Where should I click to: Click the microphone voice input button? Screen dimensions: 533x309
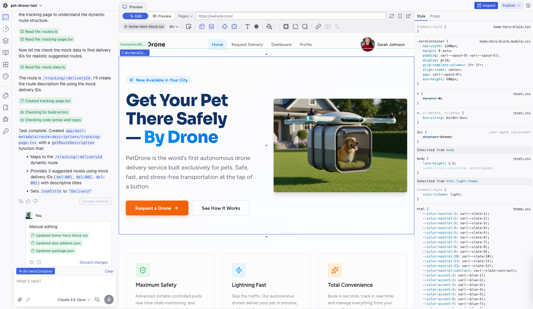point(109,300)
